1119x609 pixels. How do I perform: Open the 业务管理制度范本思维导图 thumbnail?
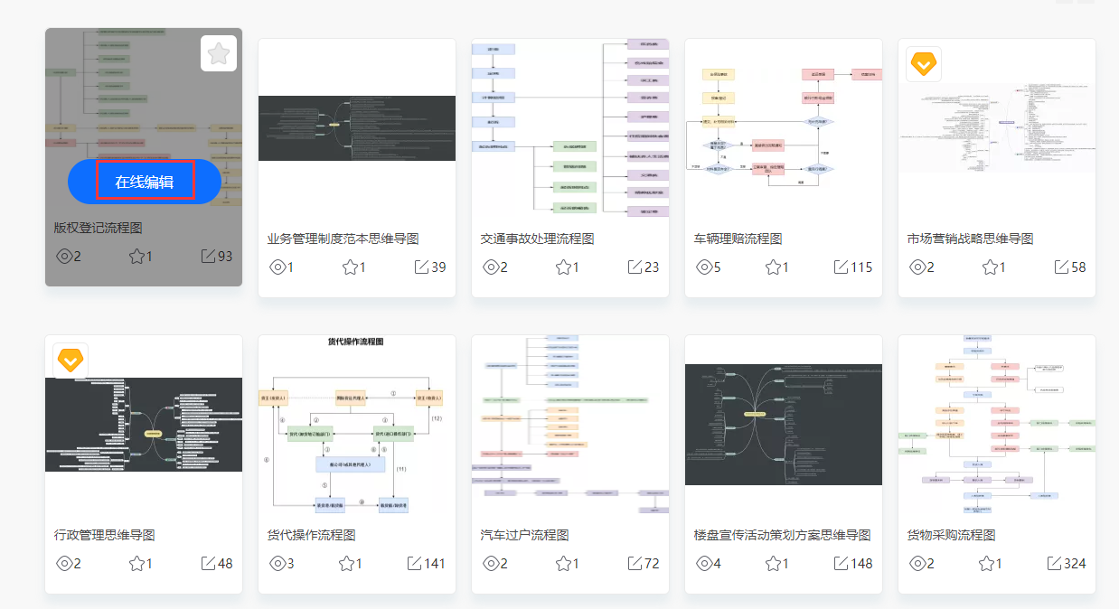pos(357,128)
